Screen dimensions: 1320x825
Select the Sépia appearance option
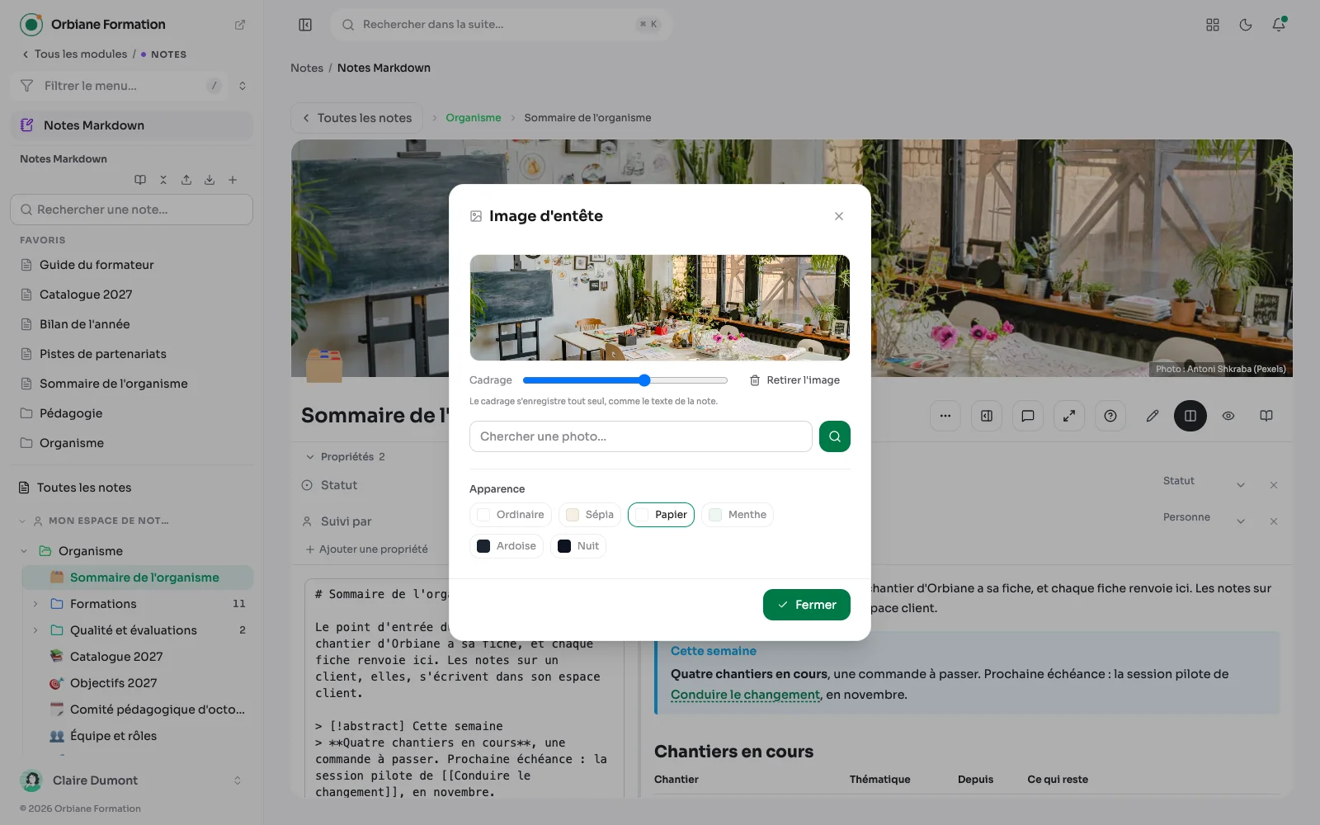click(x=590, y=515)
